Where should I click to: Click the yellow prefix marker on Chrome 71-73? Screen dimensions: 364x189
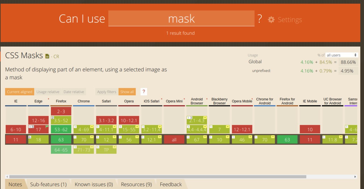tap(92, 147)
